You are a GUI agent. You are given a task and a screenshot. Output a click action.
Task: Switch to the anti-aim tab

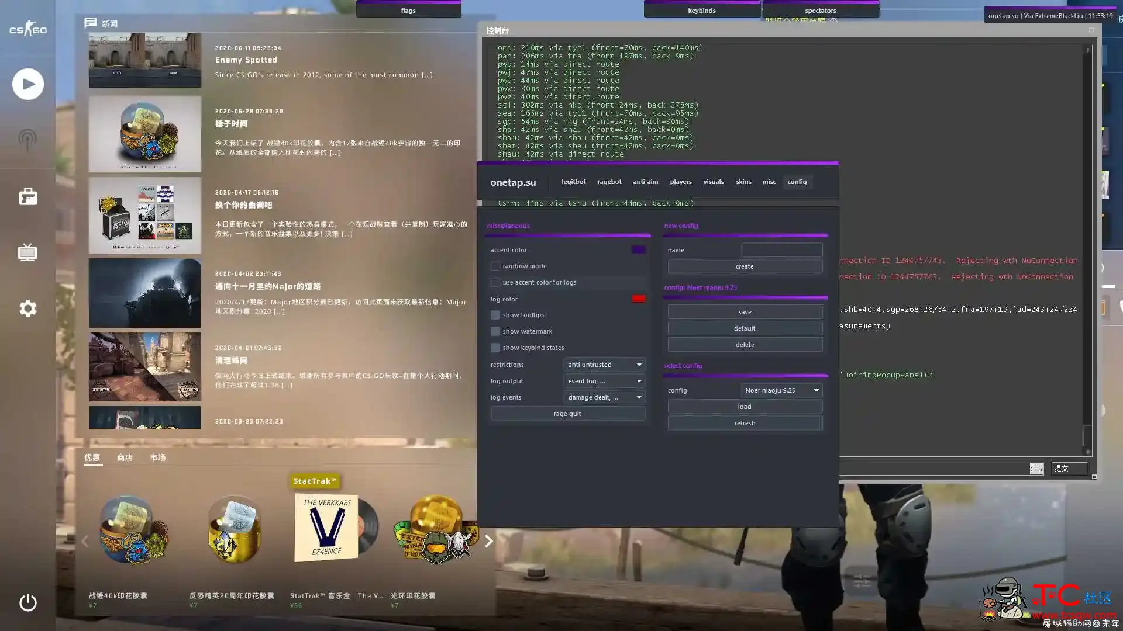click(645, 182)
